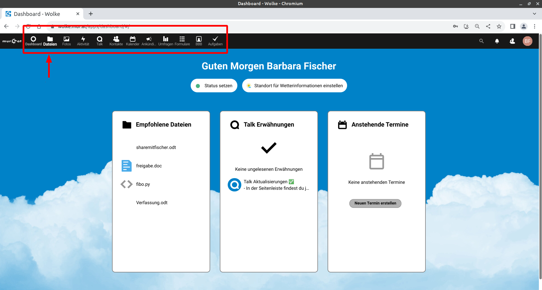
Task: Open the Aufgaben tasks app
Action: pyautogui.click(x=215, y=41)
